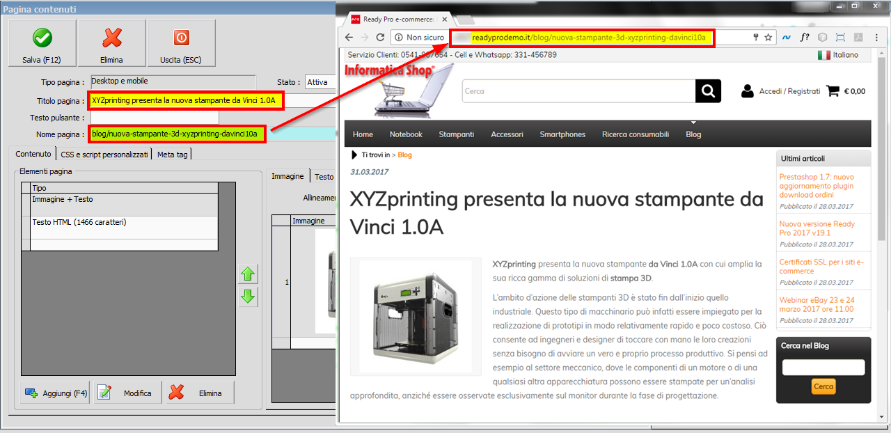The height and width of the screenshot is (433, 891).
Task: Open the Chrome three-dot menu
Action: (876, 37)
